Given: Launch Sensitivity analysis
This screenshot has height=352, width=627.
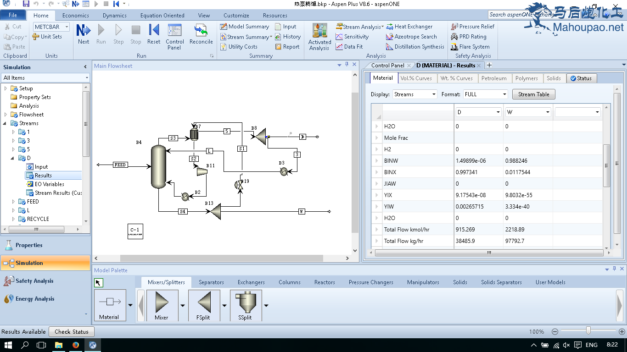Looking at the screenshot, I should [x=352, y=37].
